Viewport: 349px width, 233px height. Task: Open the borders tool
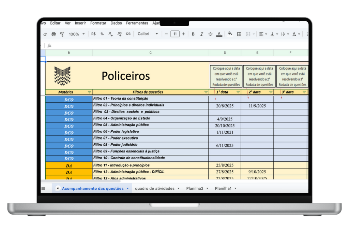pyautogui.click(x=239, y=34)
